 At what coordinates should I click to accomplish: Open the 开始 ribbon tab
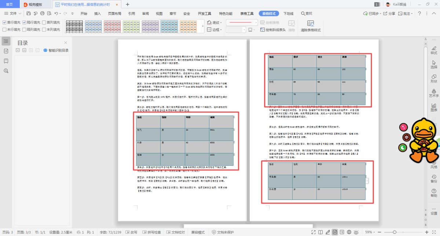(84, 14)
